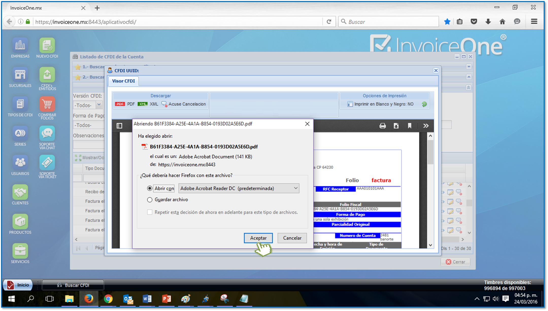Click the Cerrar button

(x=455, y=262)
